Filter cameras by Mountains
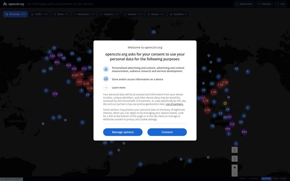290x181 pixels. tap(84, 14)
